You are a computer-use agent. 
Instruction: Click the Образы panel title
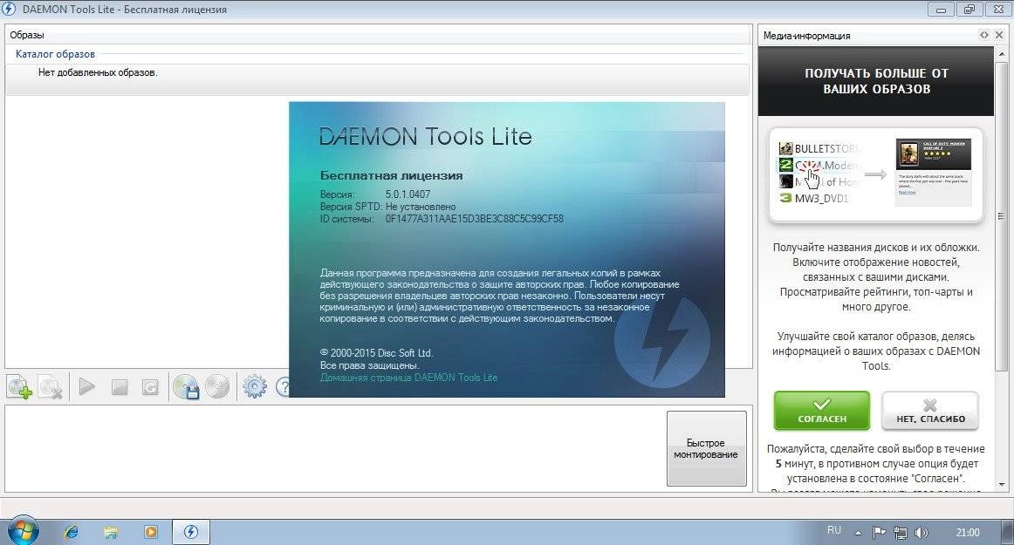26,35
